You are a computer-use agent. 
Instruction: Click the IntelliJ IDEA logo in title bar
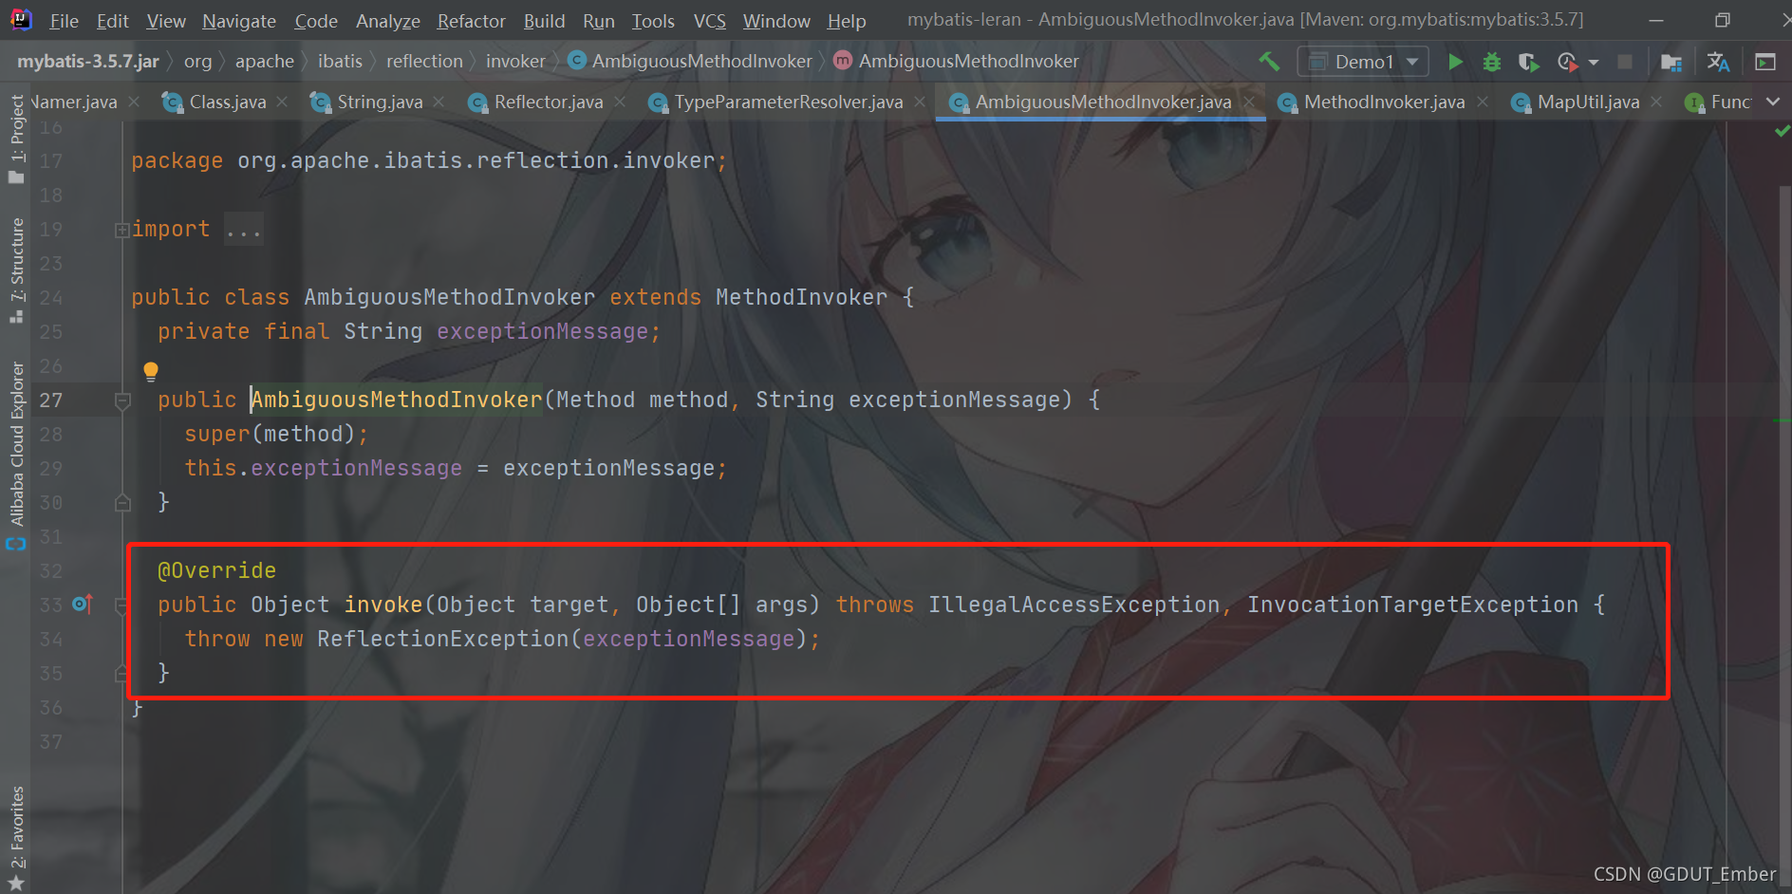(21, 19)
